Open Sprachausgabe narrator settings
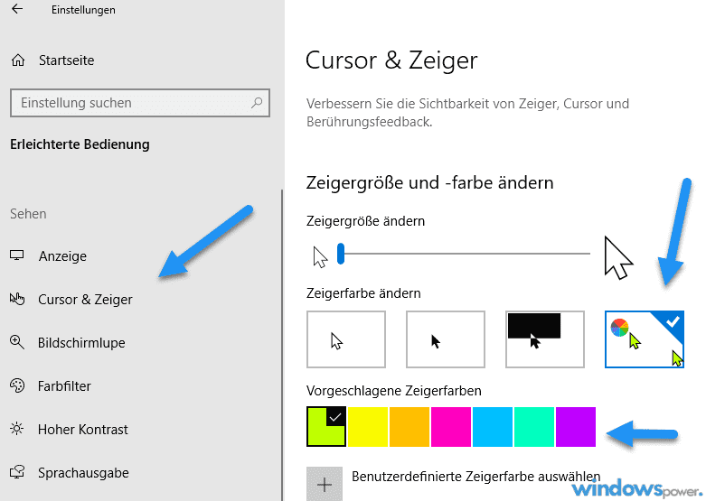The width and height of the screenshot is (706, 501). 82,473
